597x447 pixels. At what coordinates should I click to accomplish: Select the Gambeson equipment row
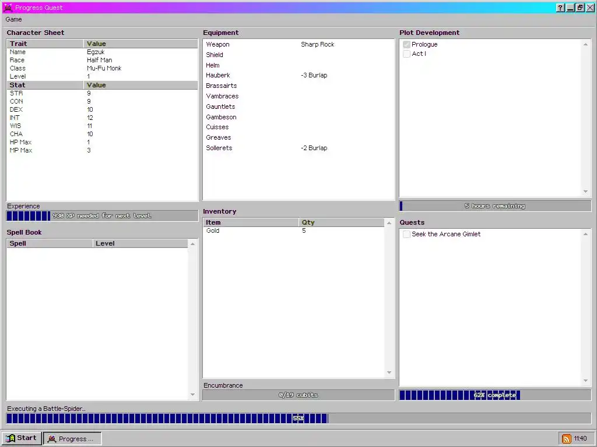(298, 117)
